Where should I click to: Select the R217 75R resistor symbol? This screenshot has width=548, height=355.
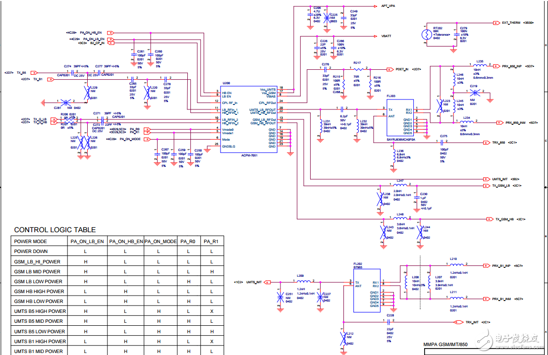point(357,69)
